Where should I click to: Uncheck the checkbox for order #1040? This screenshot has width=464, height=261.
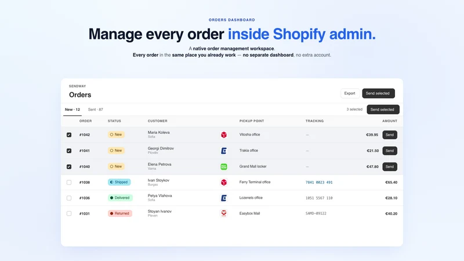tap(69, 166)
